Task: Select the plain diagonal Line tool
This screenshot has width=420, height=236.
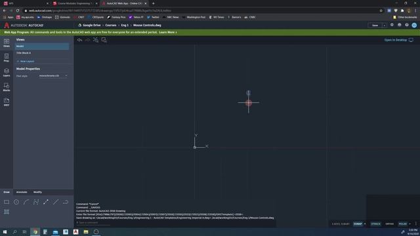Action: pyautogui.click(x=56, y=202)
